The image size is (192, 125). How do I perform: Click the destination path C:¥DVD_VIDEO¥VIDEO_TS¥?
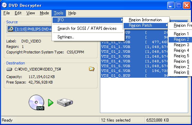pyautogui.click(x=38, y=69)
